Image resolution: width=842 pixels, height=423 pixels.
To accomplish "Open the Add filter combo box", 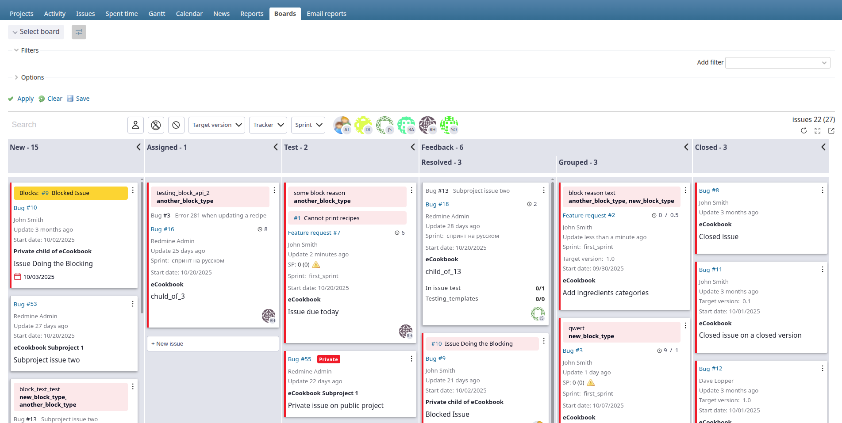I will (x=777, y=63).
